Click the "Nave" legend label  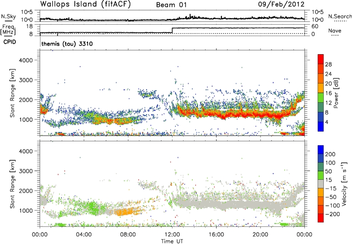click(x=335, y=30)
